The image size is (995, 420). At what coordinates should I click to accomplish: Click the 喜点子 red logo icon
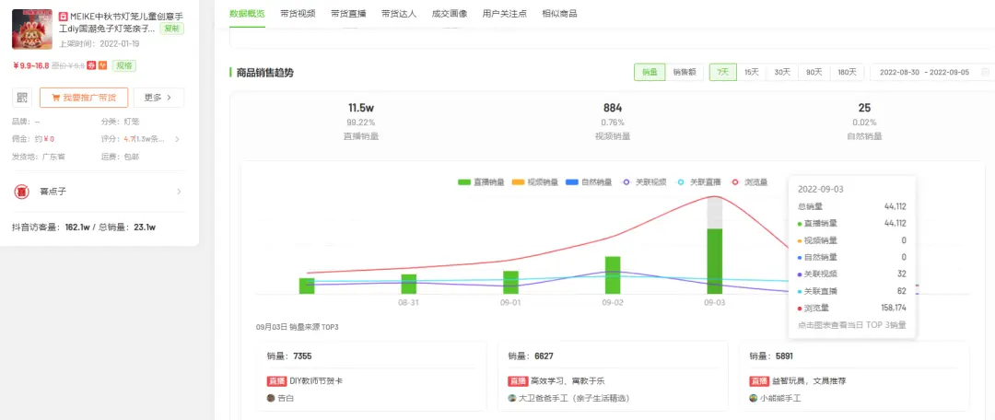(x=22, y=192)
